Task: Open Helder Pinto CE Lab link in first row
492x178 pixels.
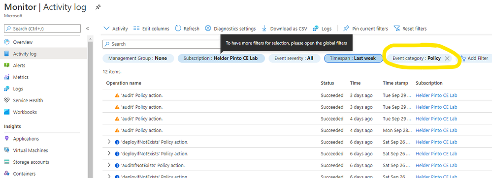Action: tap(436, 95)
